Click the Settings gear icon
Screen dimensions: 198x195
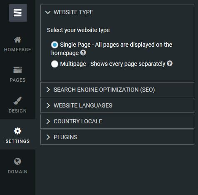click(x=17, y=131)
